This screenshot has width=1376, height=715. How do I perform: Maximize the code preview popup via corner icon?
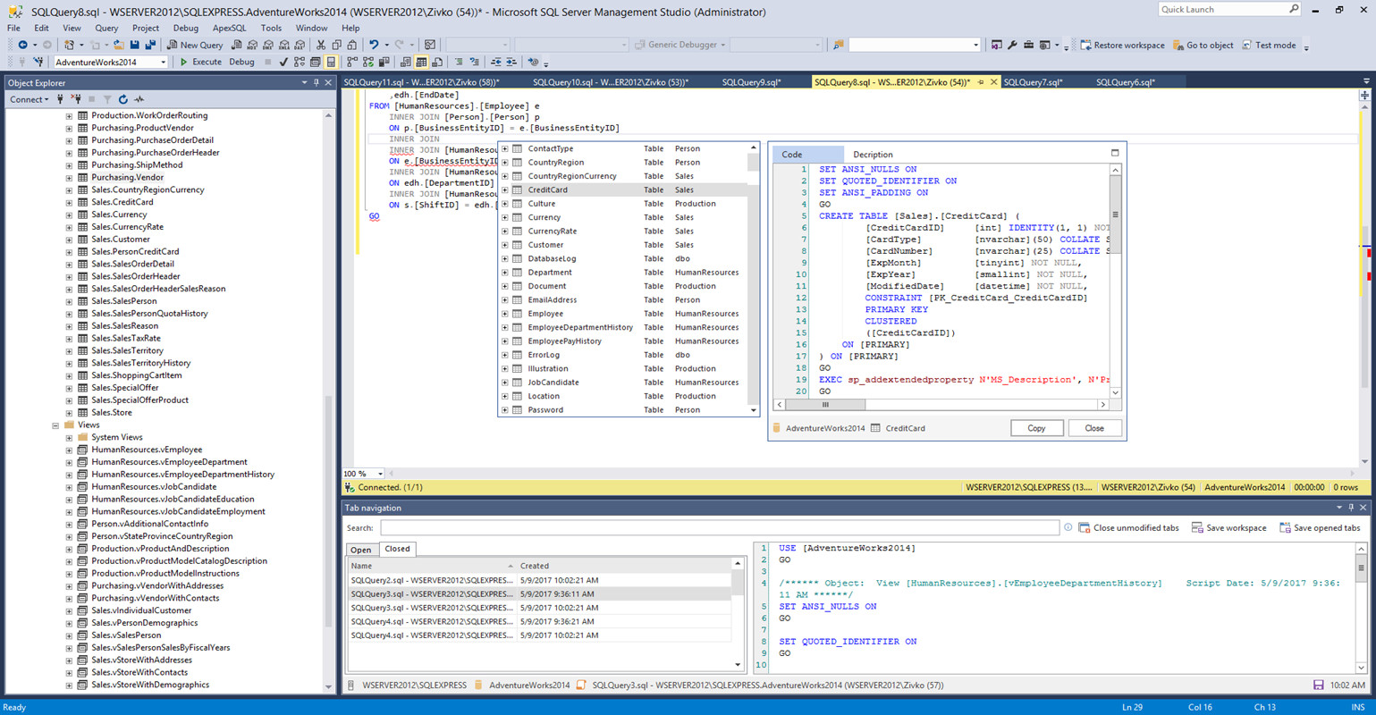1115,153
